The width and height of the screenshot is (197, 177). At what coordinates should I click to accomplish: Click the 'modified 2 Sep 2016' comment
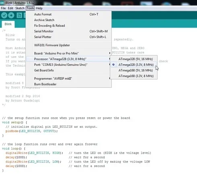(x=23, y=96)
